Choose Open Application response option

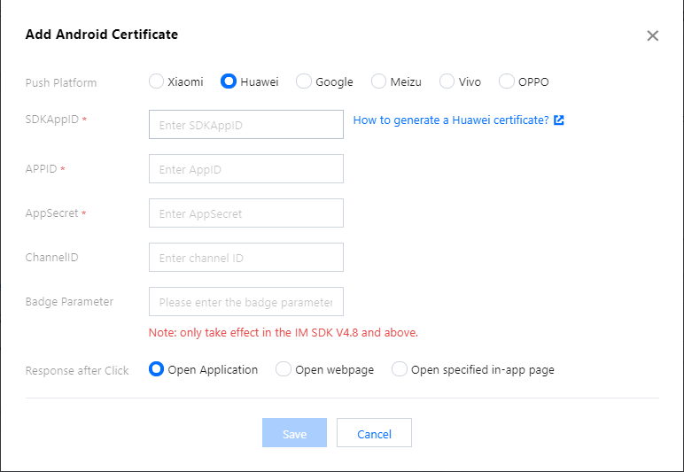pyautogui.click(x=156, y=369)
